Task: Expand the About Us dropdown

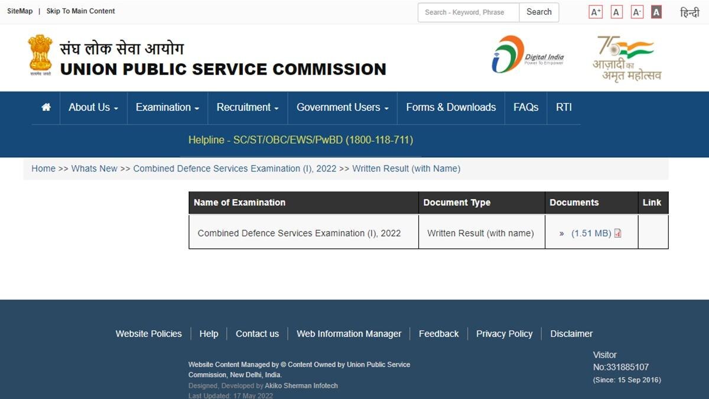Action: click(x=93, y=108)
